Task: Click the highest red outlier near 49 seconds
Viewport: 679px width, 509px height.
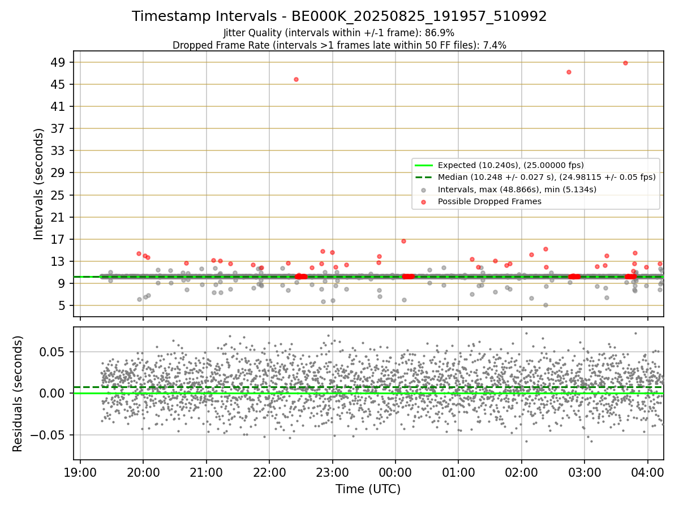Action: click(x=625, y=63)
